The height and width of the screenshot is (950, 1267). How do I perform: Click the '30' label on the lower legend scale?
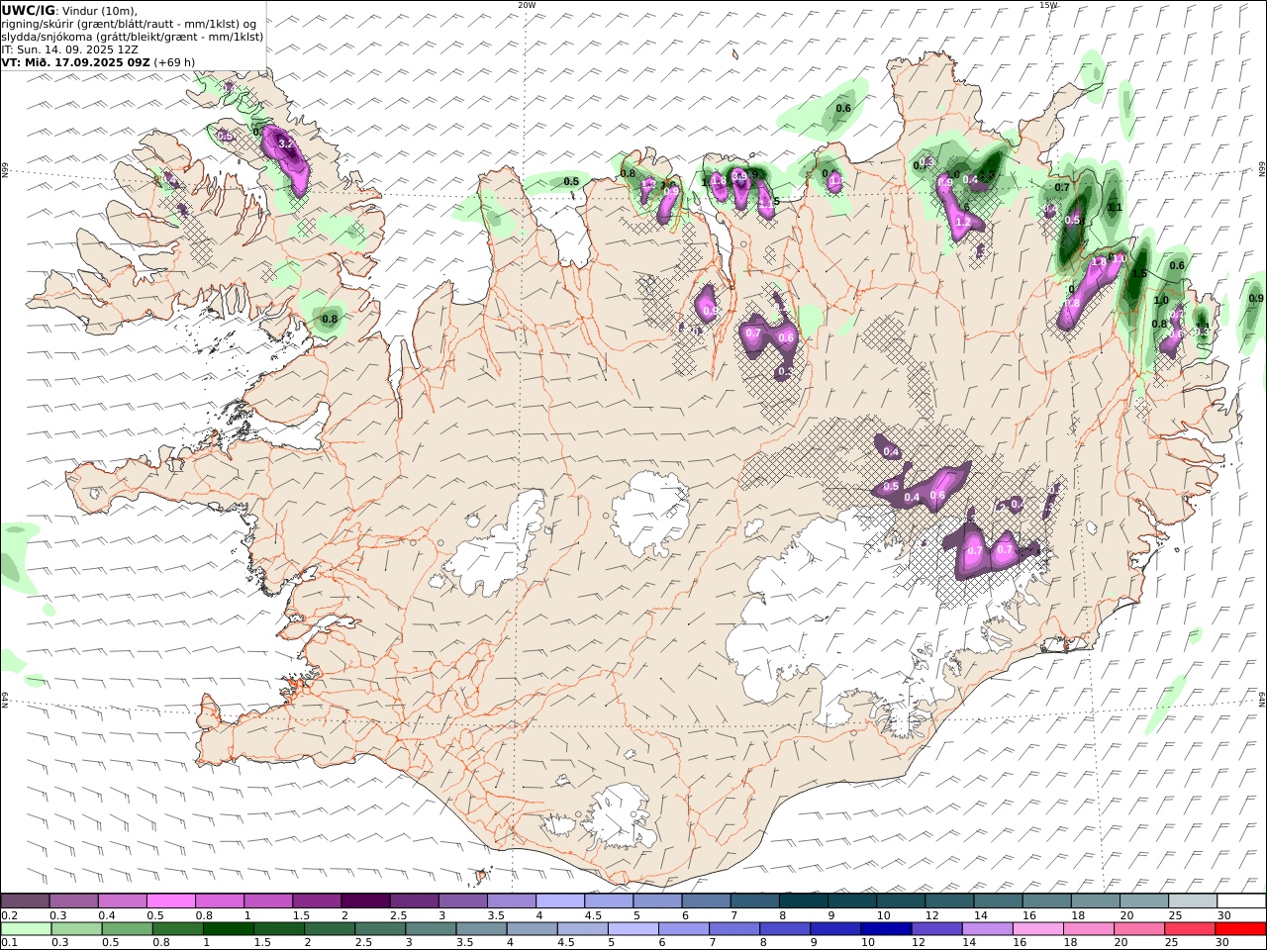(x=1222, y=943)
